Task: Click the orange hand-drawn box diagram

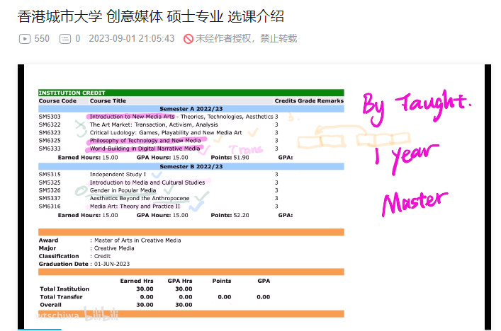Action: coord(333,134)
